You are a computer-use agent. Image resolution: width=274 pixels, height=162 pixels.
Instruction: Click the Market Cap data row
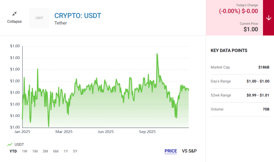(240, 67)
